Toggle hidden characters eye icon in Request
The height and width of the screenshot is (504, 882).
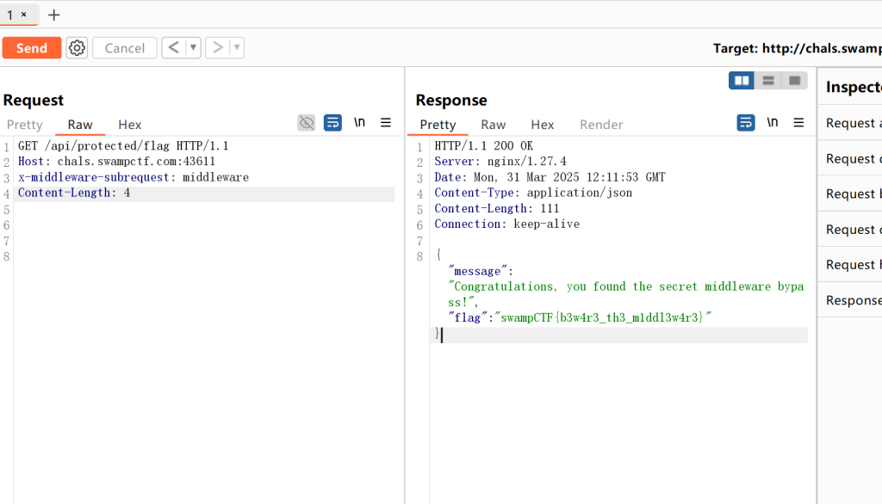(x=307, y=122)
